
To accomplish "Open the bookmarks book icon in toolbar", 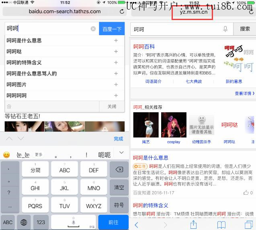I will coord(221,225).
